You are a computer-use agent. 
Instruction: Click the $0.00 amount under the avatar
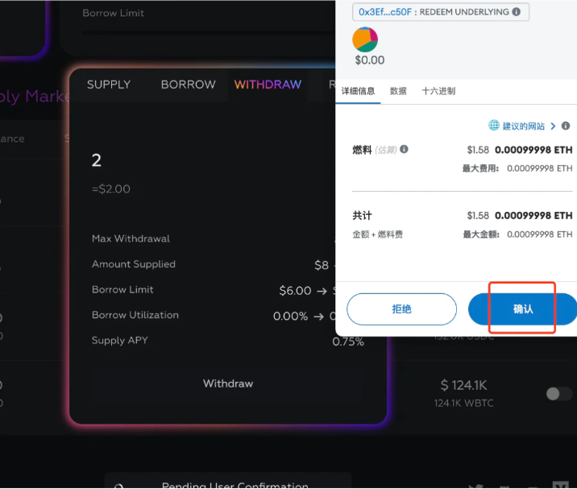(370, 60)
